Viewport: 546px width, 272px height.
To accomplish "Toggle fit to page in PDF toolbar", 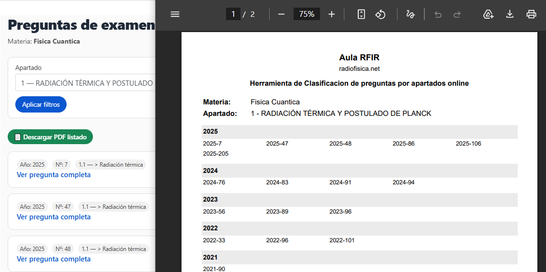I will click(362, 14).
